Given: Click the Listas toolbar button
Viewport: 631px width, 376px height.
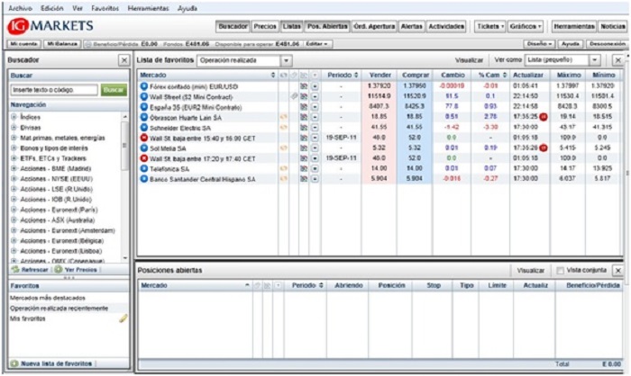Looking at the screenshot, I should pos(291,26).
